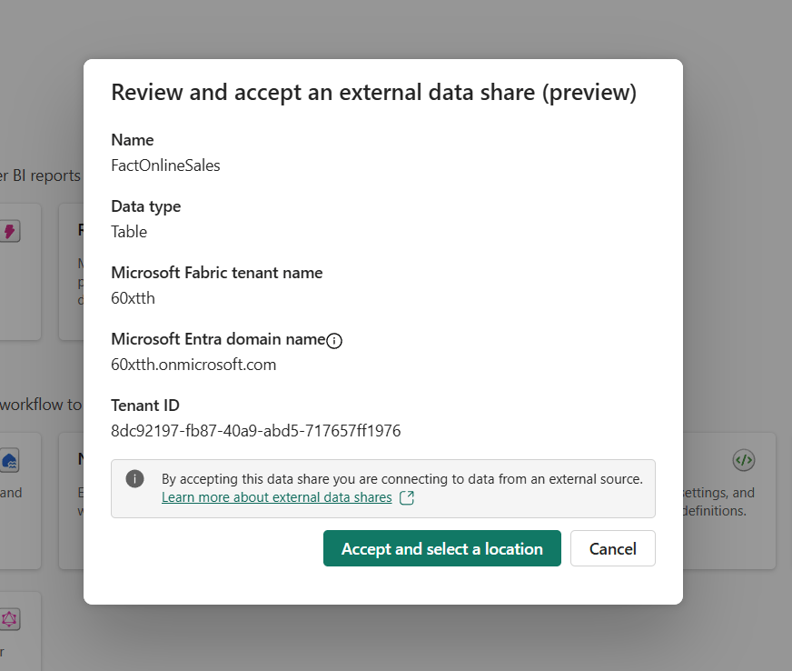Click the dialog title heading text
792x671 pixels.
point(373,93)
